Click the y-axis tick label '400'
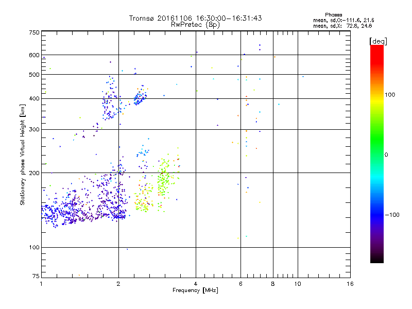Viewport: 412px width, 309px height. pos(34,99)
